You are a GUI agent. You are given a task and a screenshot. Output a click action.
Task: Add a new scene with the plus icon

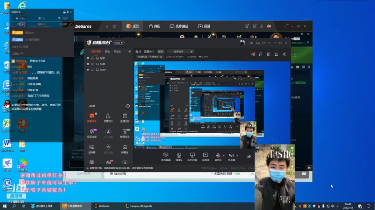(130, 51)
